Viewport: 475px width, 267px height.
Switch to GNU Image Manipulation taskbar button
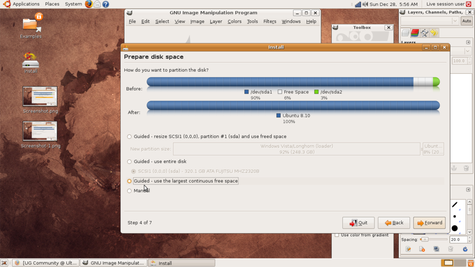coord(114,263)
